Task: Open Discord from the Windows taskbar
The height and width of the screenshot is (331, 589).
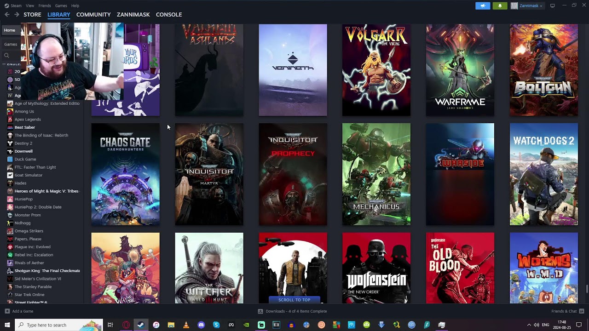Action: pyautogui.click(x=201, y=325)
